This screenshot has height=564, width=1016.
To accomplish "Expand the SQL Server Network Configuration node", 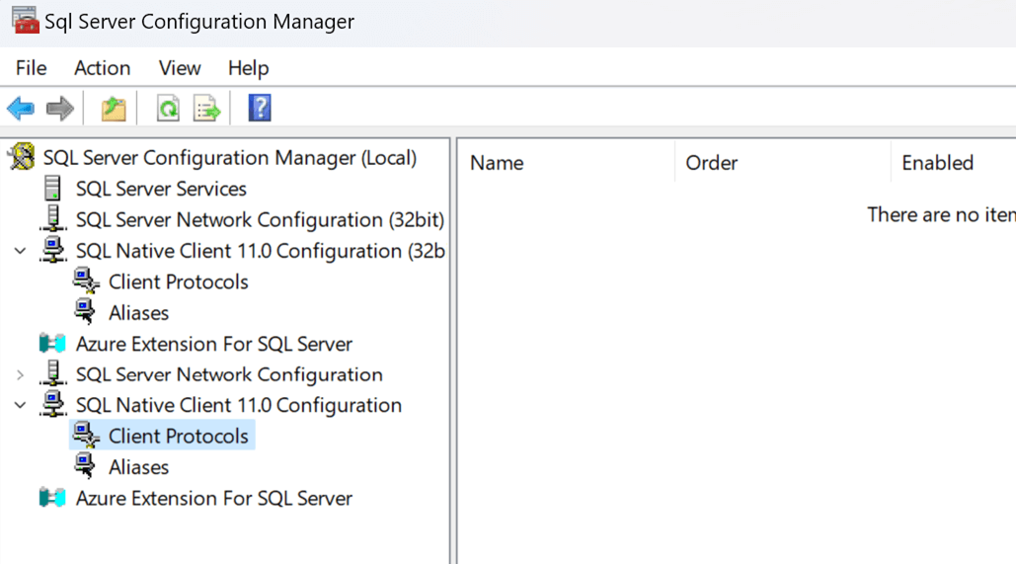I will 20,374.
